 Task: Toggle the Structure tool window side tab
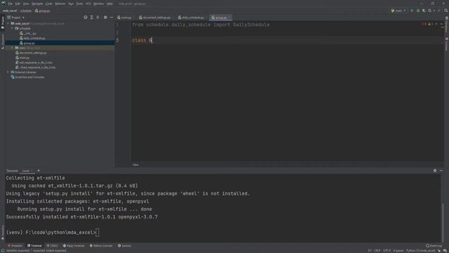[3, 41]
